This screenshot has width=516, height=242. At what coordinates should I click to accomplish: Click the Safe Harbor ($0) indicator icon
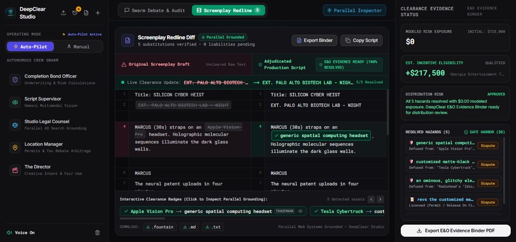(465, 132)
